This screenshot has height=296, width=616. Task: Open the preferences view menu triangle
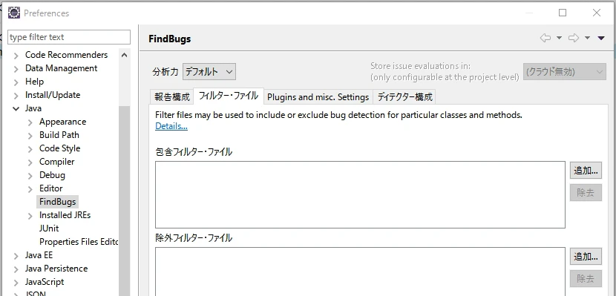pos(600,38)
